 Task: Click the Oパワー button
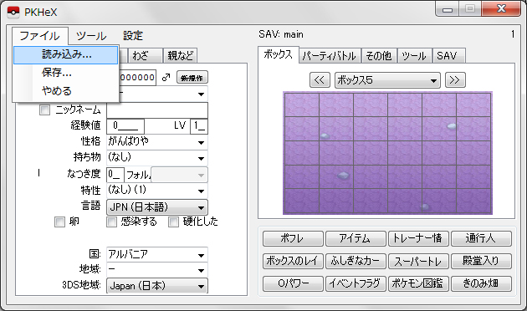[x=293, y=283]
